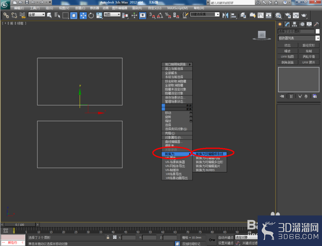This screenshot has width=322, height=246.
Task: Click the Unlink Selection tool
Action: click(x=14, y=15)
